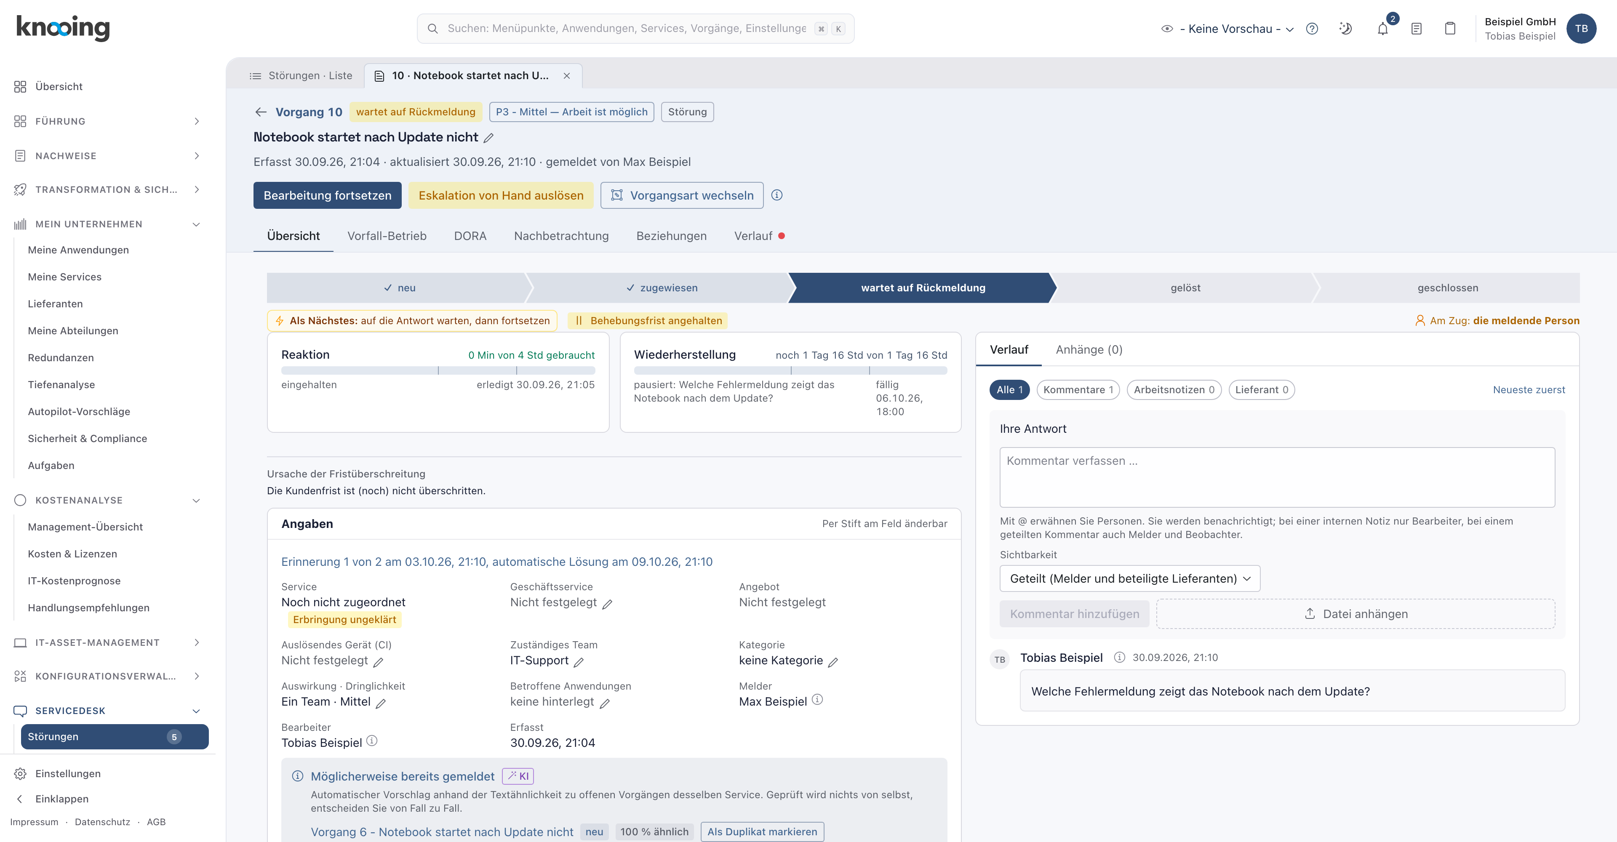Filter timeline by Alle 1
Screen dimensions: 1617x842
(x=1009, y=389)
